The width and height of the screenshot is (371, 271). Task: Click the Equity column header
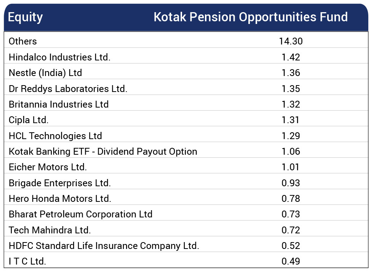click(25, 17)
